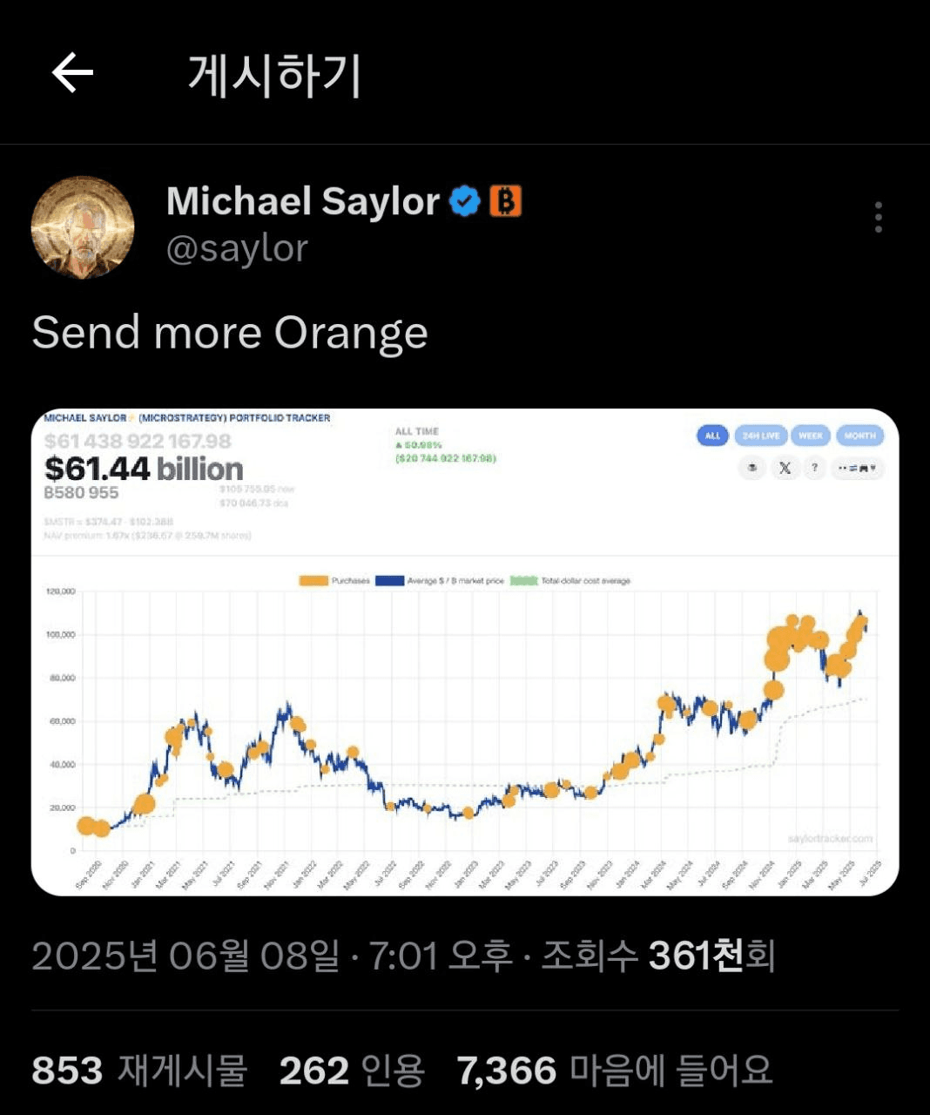Click the graduation cap icon button
Screen dimensions: 930x1115
[753, 468]
